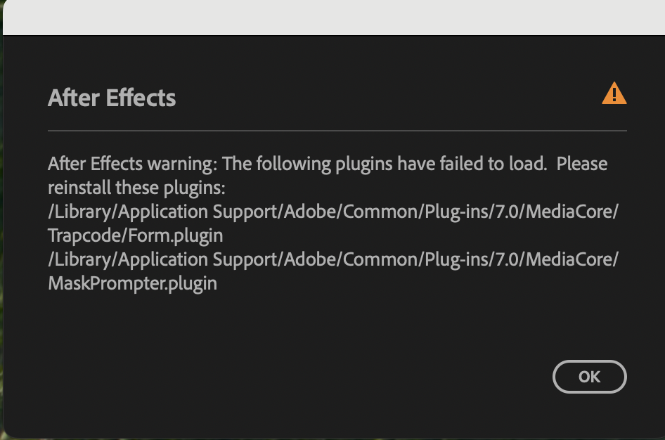This screenshot has height=440, width=665.
Task: Click the orange warning triangle icon
Action: click(614, 93)
